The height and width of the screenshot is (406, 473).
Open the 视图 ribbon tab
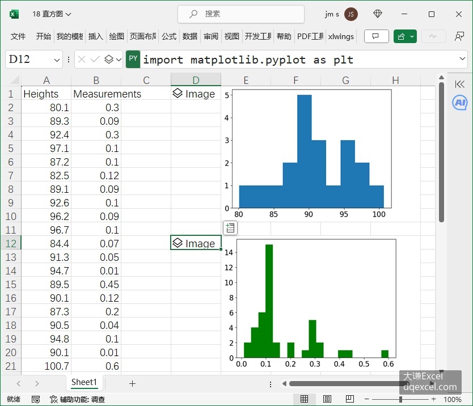[x=231, y=36]
